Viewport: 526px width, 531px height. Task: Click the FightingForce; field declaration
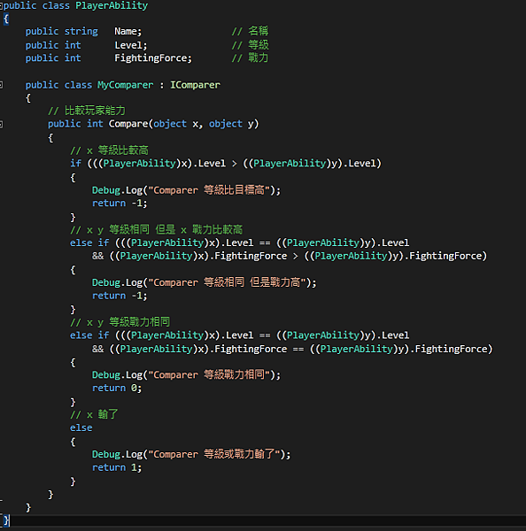(x=153, y=58)
